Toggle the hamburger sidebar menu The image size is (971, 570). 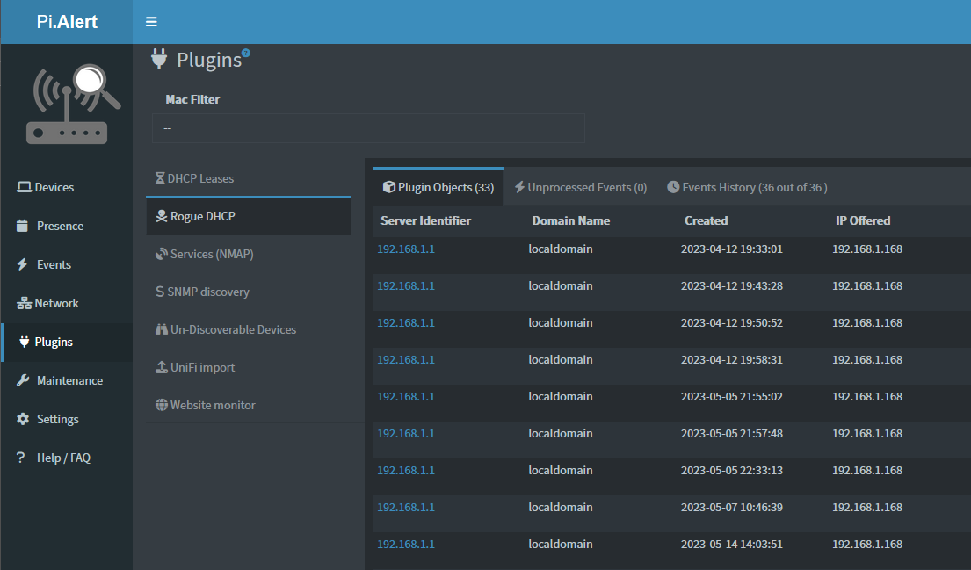point(151,22)
